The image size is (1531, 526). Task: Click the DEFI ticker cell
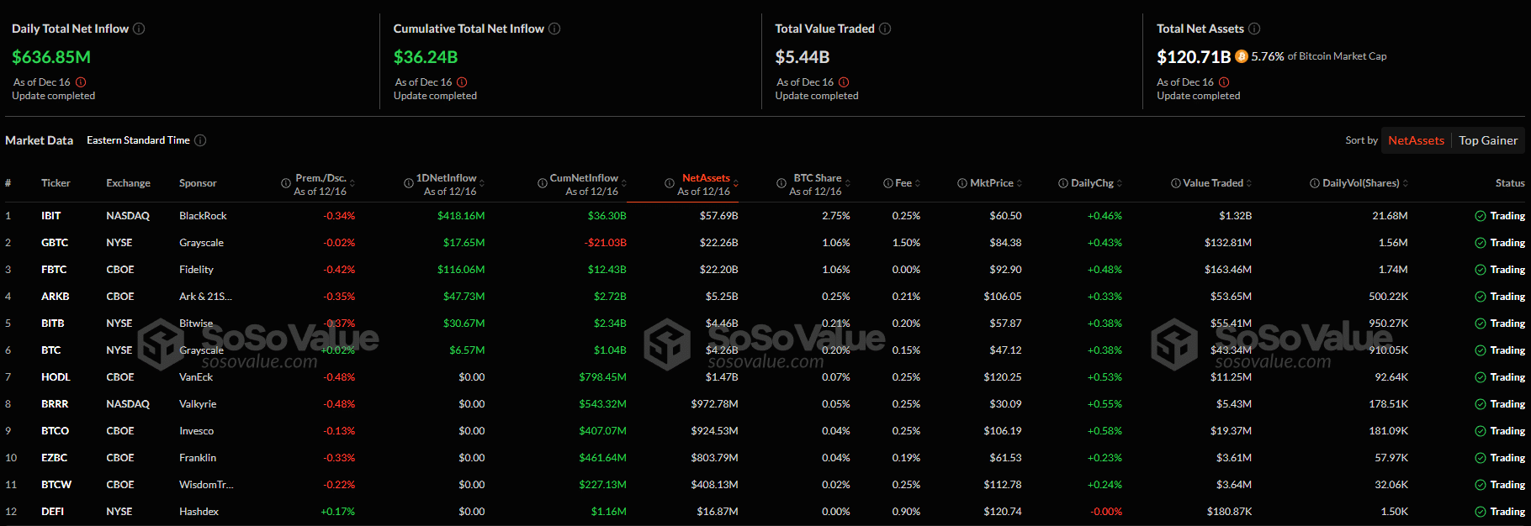(x=52, y=512)
